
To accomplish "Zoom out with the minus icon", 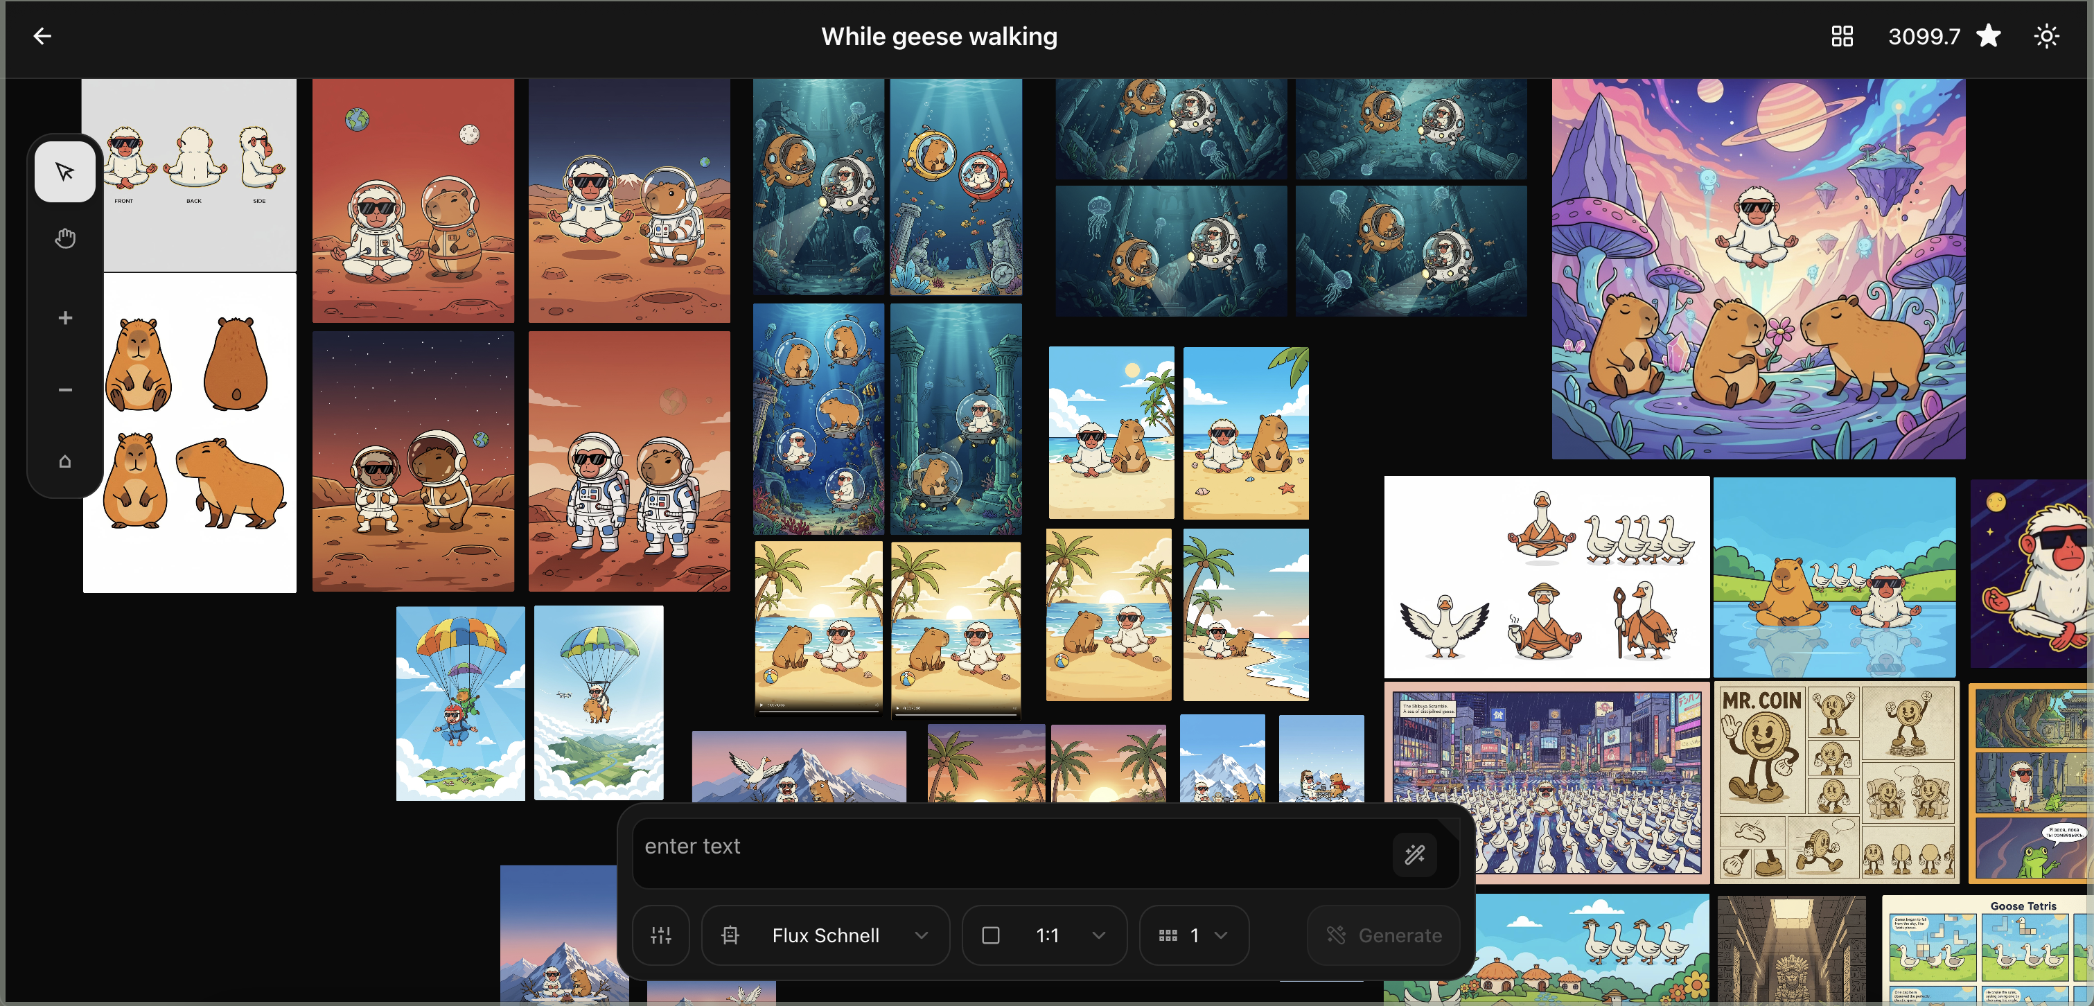I will (65, 390).
